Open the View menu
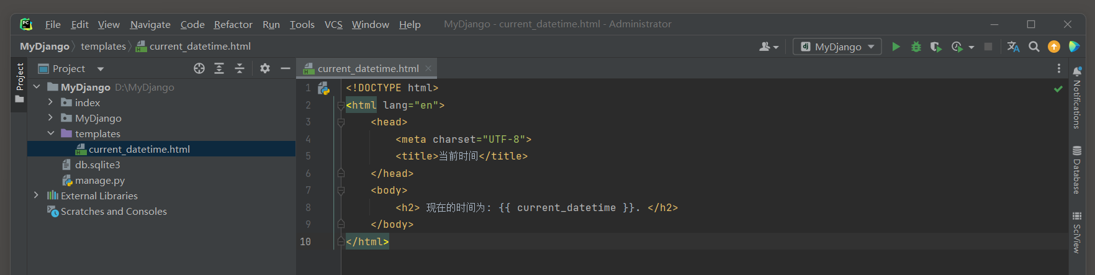Screen dimensions: 1095x275 pos(109,24)
